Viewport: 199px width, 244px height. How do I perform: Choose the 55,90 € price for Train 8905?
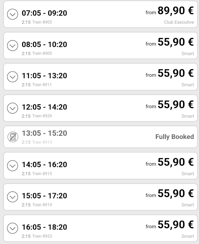[175, 43]
